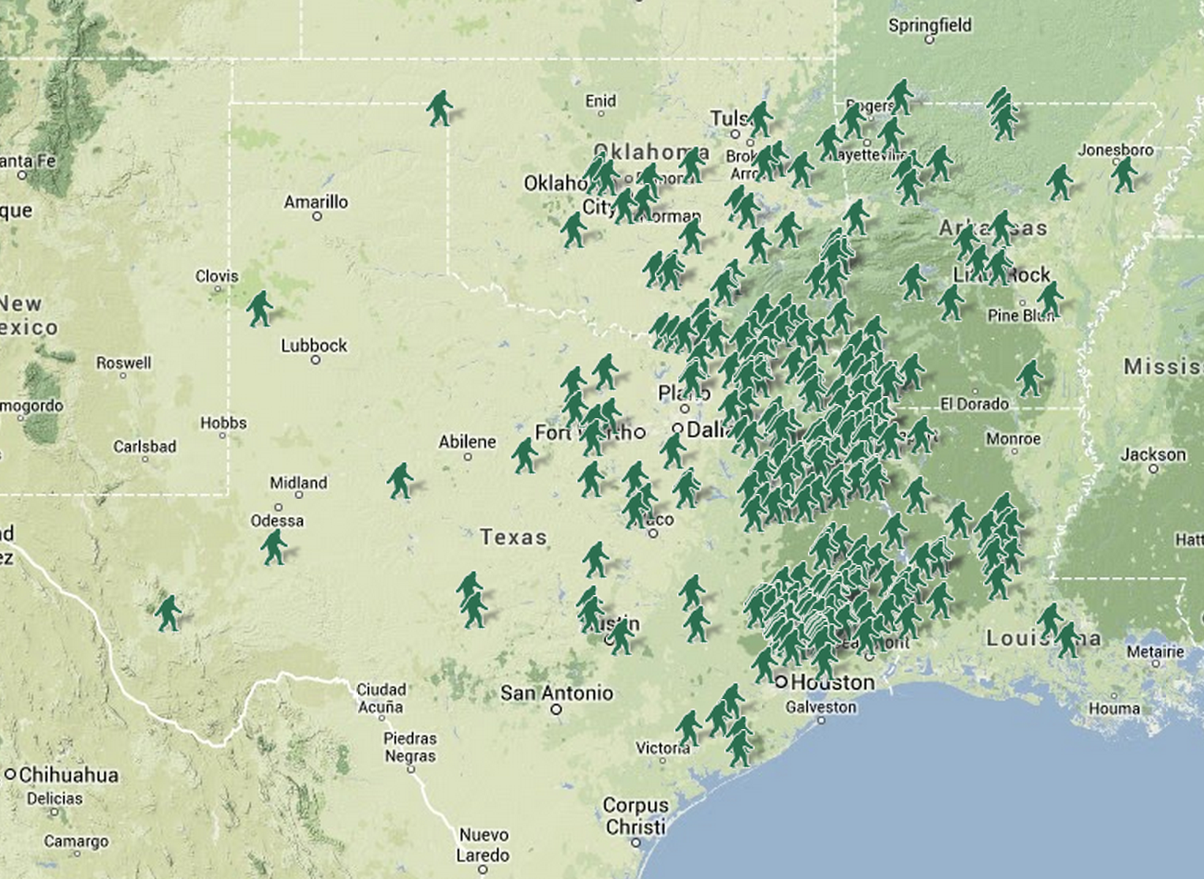Open the Bigfoot marker above Pine Bluff

(x=1049, y=299)
